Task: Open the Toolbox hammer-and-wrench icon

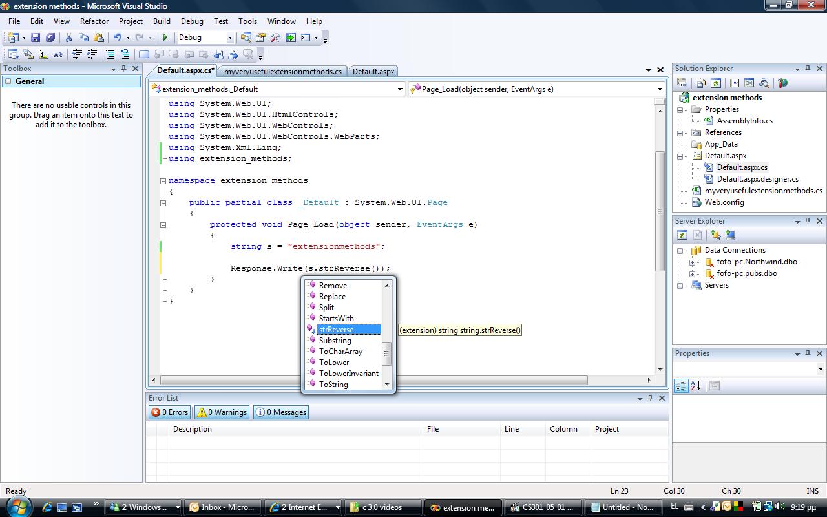Action: [276, 38]
